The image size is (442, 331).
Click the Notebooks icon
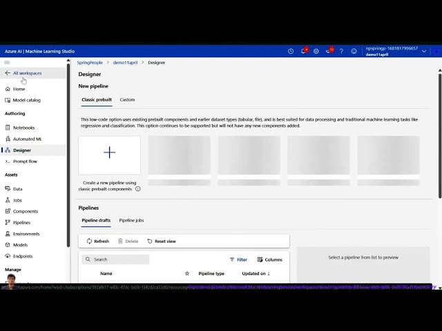pos(8,128)
